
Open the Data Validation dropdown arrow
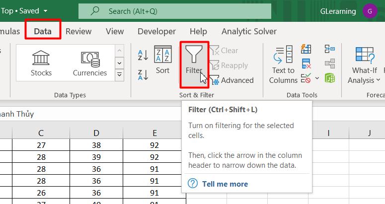(317, 78)
